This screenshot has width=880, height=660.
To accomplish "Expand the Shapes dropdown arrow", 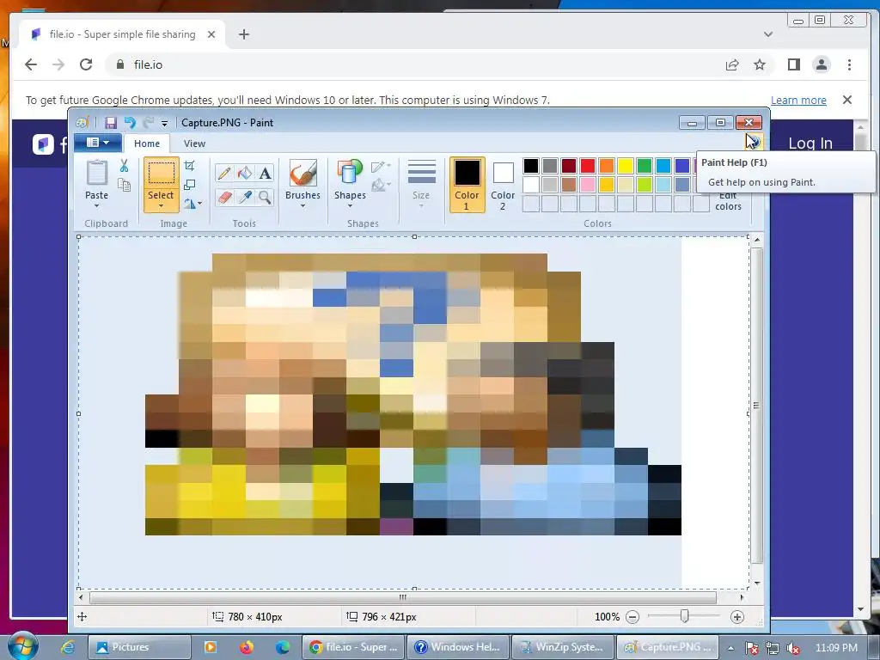I will [350, 206].
